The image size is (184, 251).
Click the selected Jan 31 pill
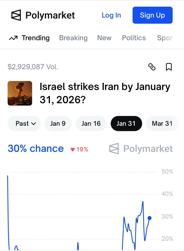point(126,123)
